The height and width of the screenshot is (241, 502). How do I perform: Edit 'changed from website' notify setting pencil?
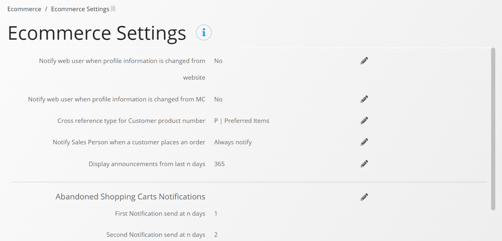364,61
